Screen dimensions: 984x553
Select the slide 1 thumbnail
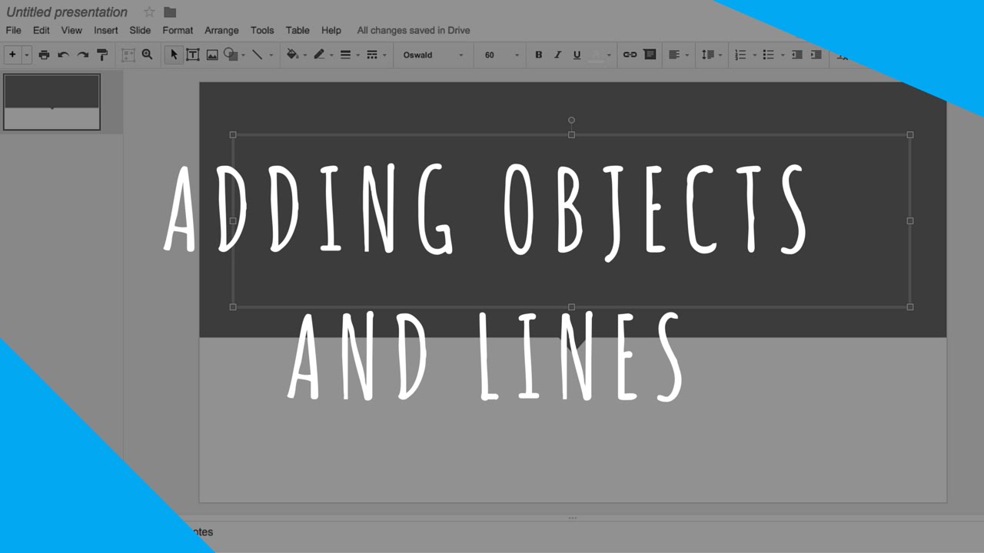coord(52,102)
